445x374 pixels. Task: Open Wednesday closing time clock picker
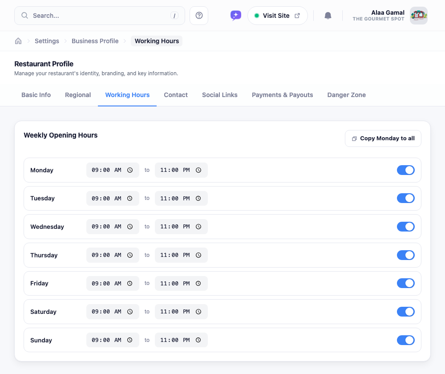(198, 227)
